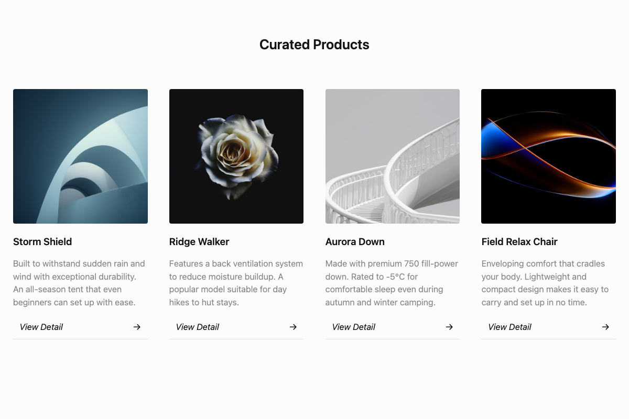Click the Aurora Down fill-power description text
The height and width of the screenshot is (419, 629).
coord(392,283)
